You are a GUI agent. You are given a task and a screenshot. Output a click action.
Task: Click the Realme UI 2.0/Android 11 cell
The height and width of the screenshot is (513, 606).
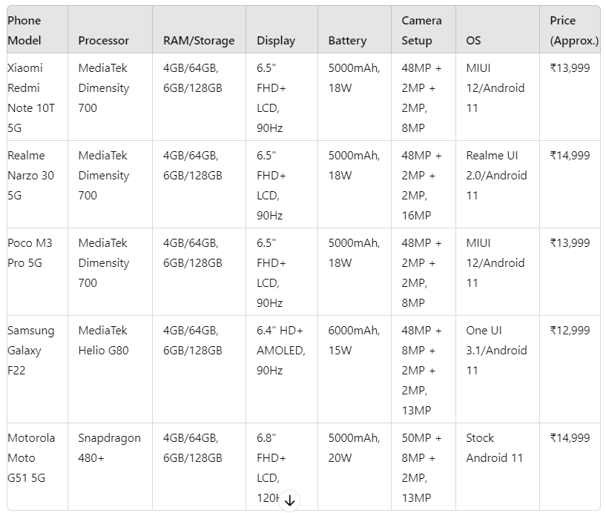(498, 185)
